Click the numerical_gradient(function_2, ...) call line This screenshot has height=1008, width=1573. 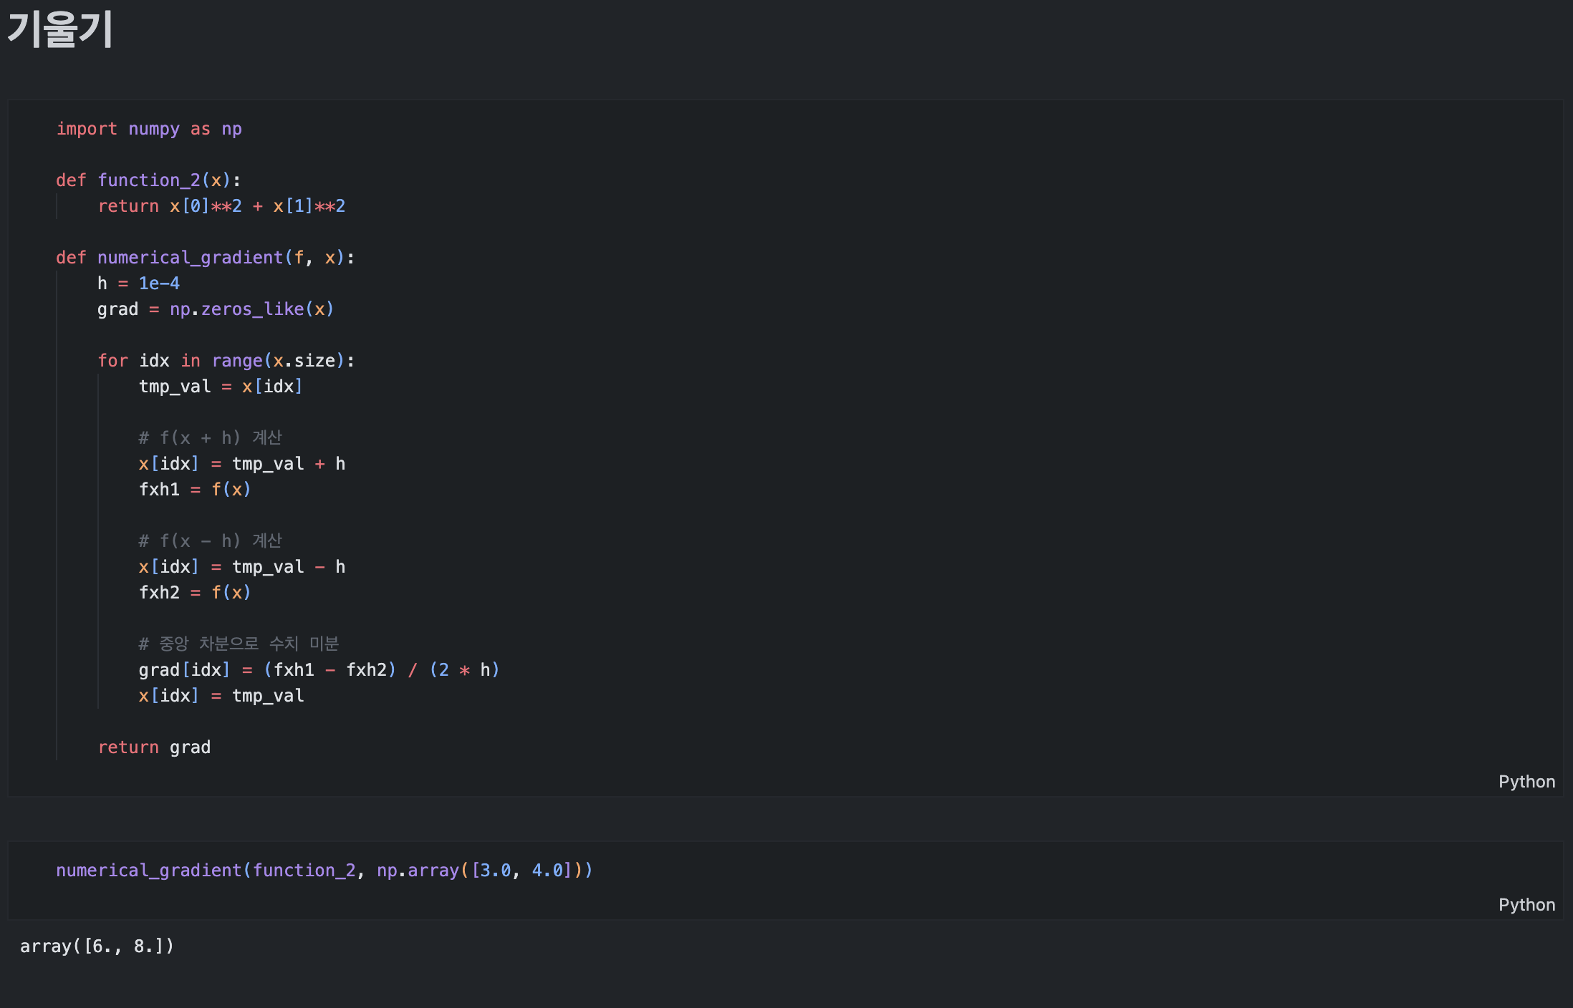pyautogui.click(x=324, y=871)
